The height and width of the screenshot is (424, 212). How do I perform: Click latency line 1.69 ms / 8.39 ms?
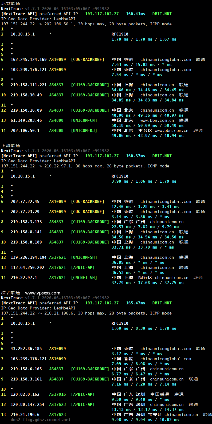click(144, 328)
